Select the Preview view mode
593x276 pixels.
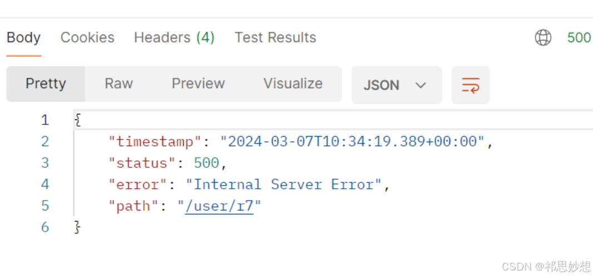(x=198, y=83)
